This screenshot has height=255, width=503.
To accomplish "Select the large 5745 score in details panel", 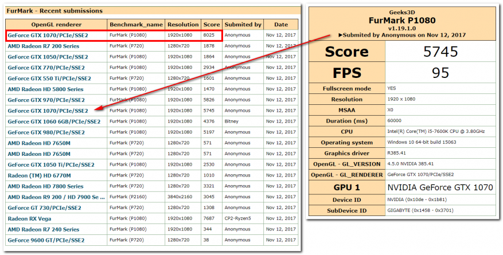I will pyautogui.click(x=440, y=52).
